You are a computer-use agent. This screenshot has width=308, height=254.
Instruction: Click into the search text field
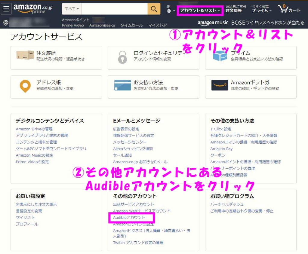coord(115,9)
